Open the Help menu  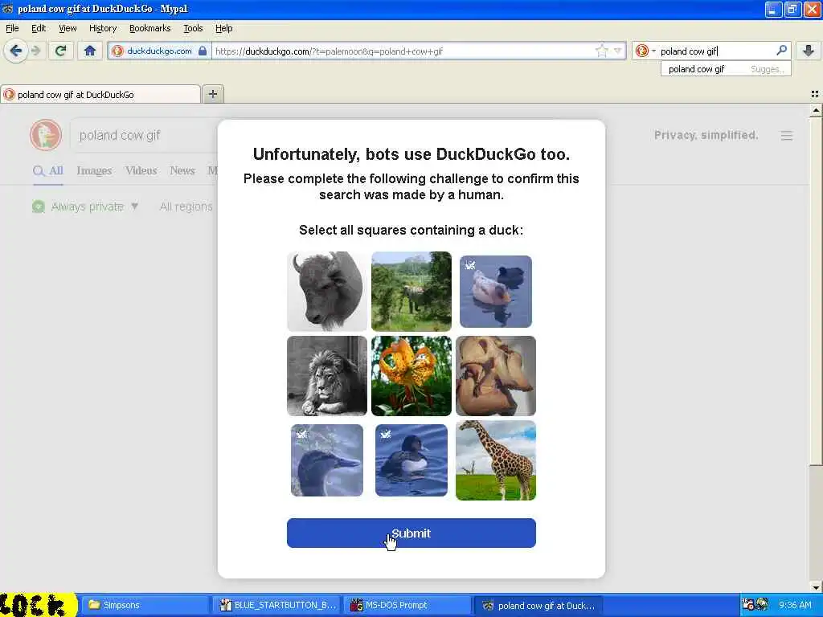click(223, 28)
